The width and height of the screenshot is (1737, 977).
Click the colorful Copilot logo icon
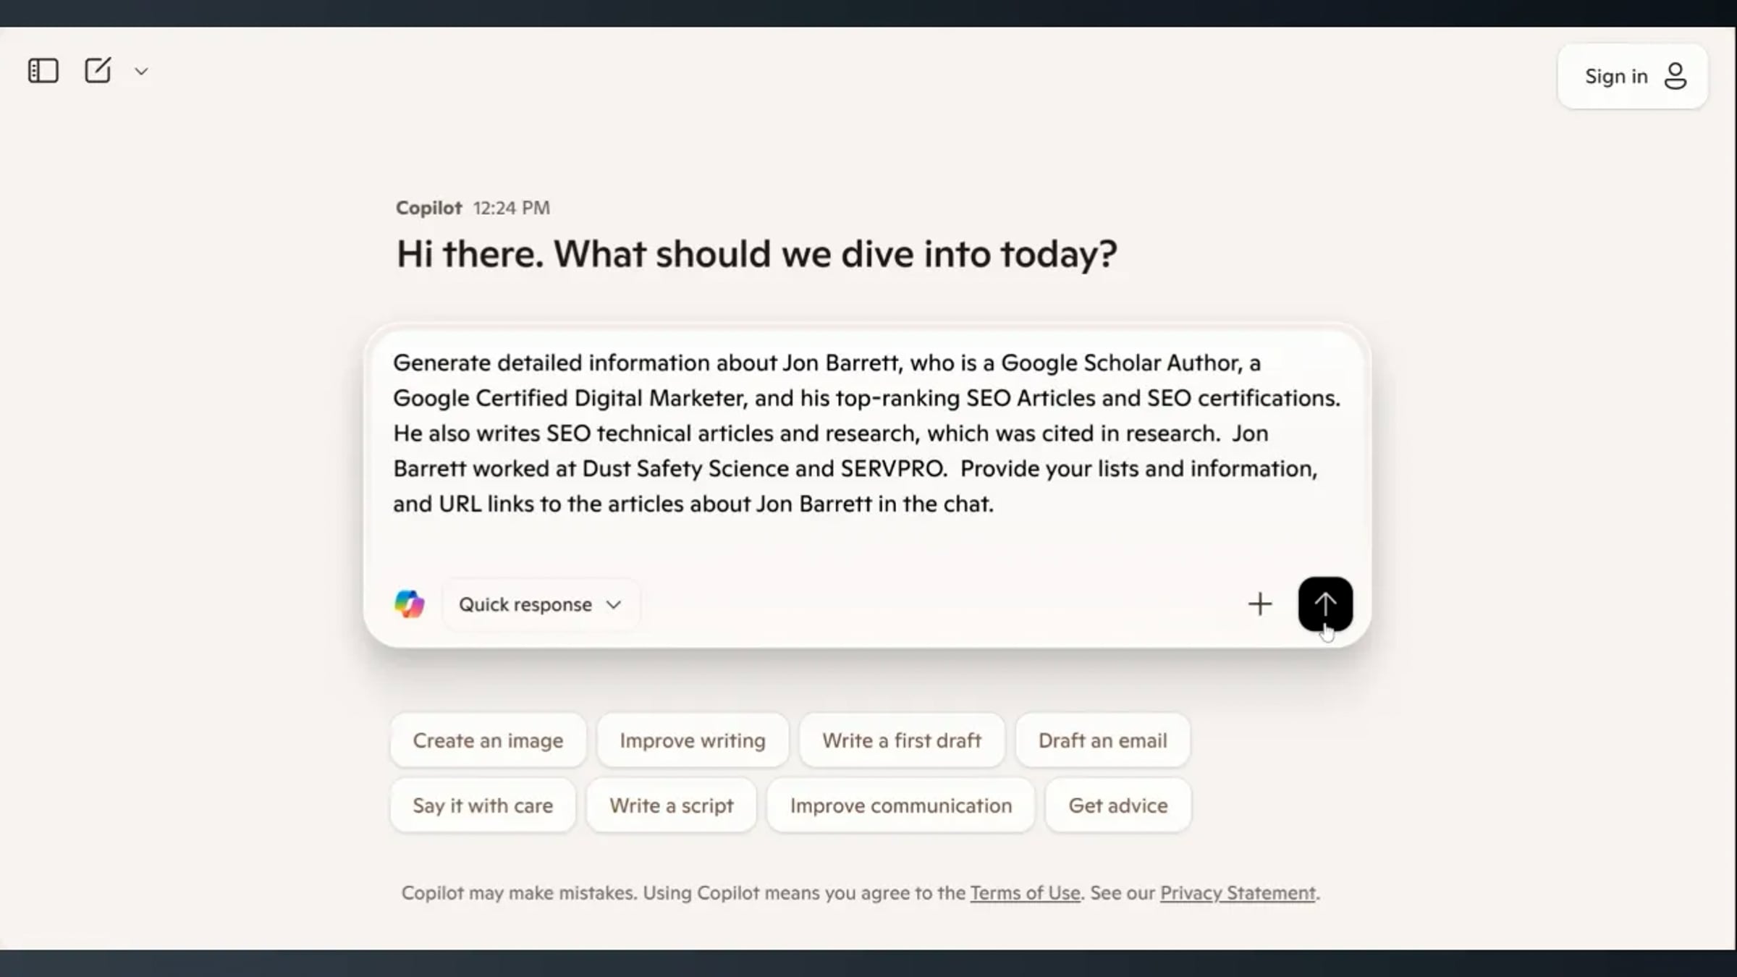409,604
